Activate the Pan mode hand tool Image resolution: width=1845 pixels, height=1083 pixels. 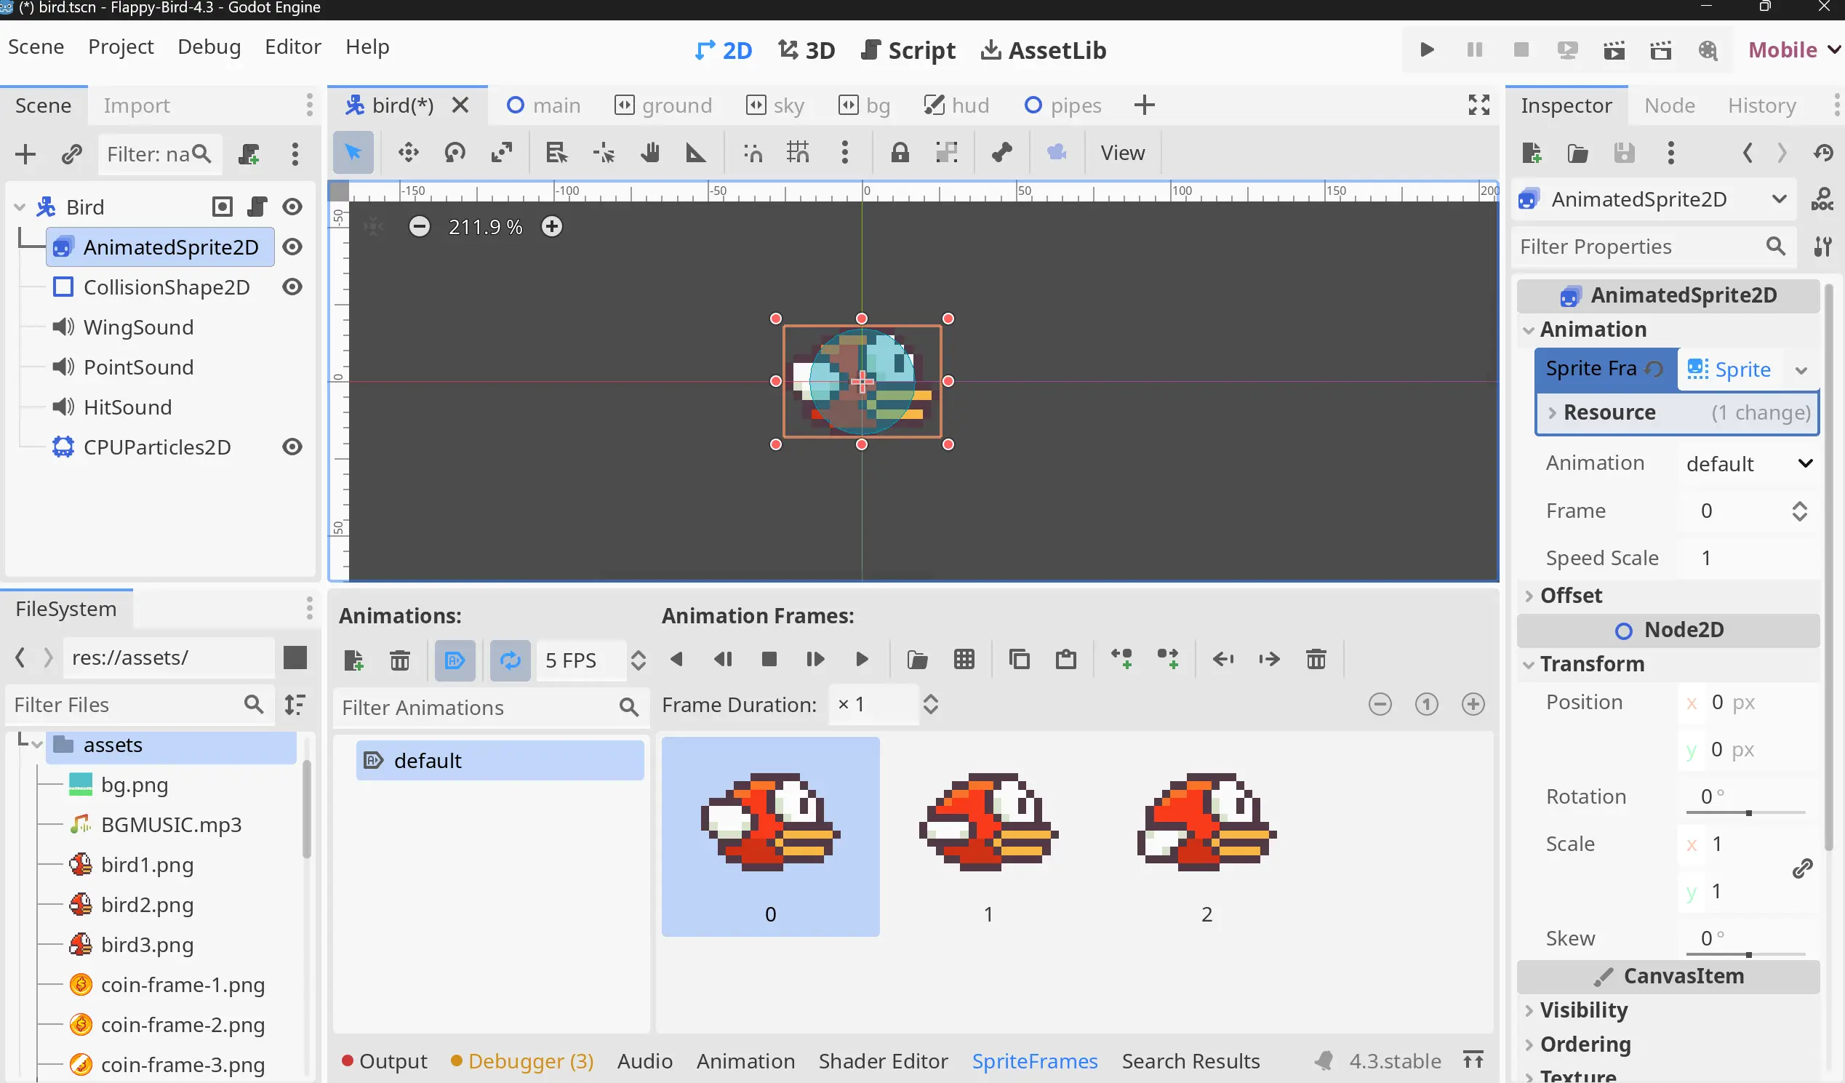[649, 153]
